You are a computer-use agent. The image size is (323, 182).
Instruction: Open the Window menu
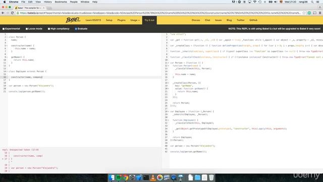pos(85,2)
